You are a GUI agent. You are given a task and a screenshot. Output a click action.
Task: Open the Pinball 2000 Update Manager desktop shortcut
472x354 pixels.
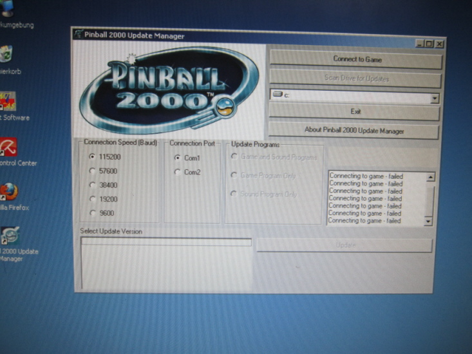(10, 236)
